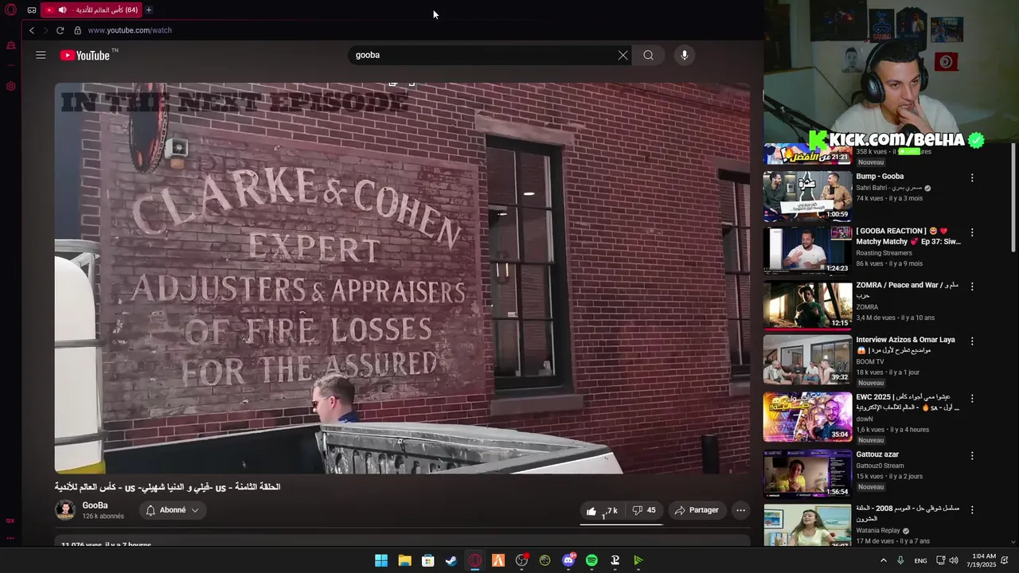Image resolution: width=1019 pixels, height=573 pixels.
Task: Open options for ZOMRA Peace and War
Action: [x=972, y=286]
